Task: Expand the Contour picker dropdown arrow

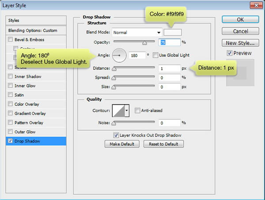Action: 127,111
